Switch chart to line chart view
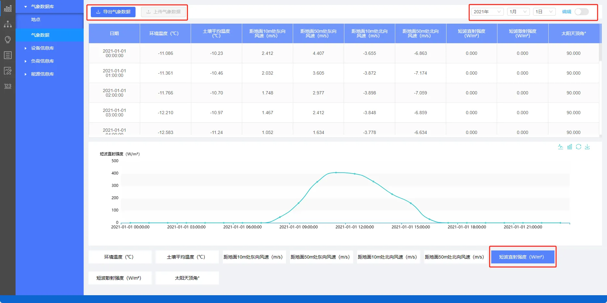This screenshot has height=303, width=607. [561, 147]
